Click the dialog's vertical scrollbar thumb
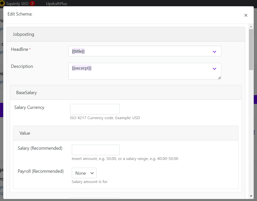Image resolution: width=257 pixels, height=201 pixels. click(x=251, y=50)
